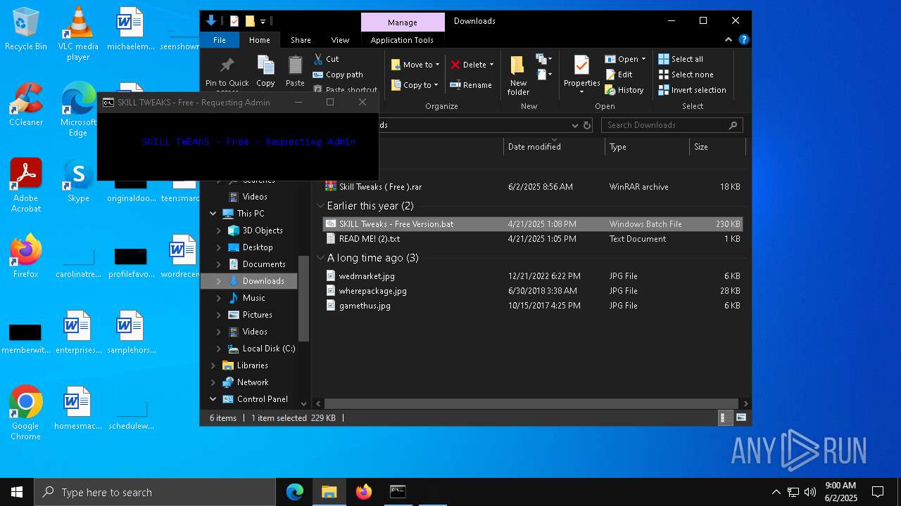Open Local Disk (C:) in navigation pane
The height and width of the screenshot is (506, 901).
tap(269, 349)
